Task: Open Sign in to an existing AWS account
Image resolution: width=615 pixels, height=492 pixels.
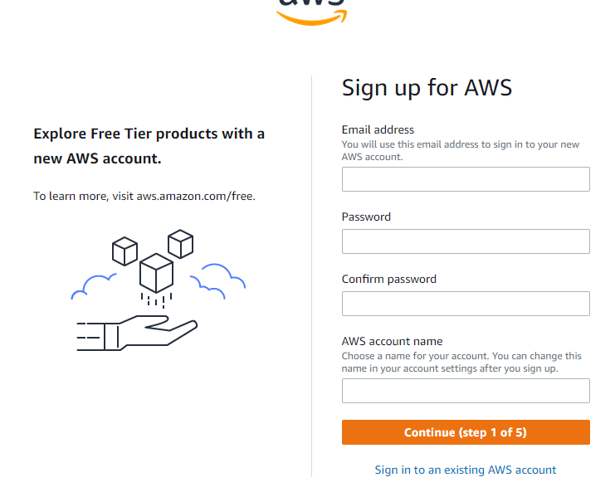Action: coord(466,470)
